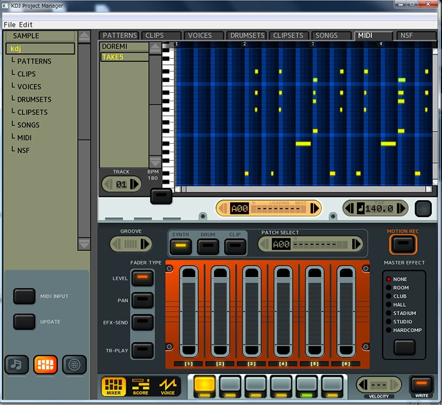Click the black button under BPM 180
Viewport: 442px width, 405px height.
pyautogui.click(x=161, y=196)
